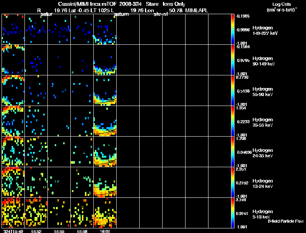Screen dimensions: 306x233
Task: Click the 'MIMI/APL' text
Action: tap(197, 11)
